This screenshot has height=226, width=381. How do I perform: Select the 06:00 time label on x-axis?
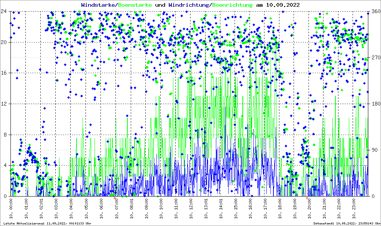coord(102,209)
